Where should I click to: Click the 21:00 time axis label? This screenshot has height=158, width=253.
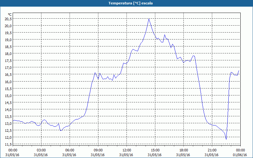click(x=212, y=150)
